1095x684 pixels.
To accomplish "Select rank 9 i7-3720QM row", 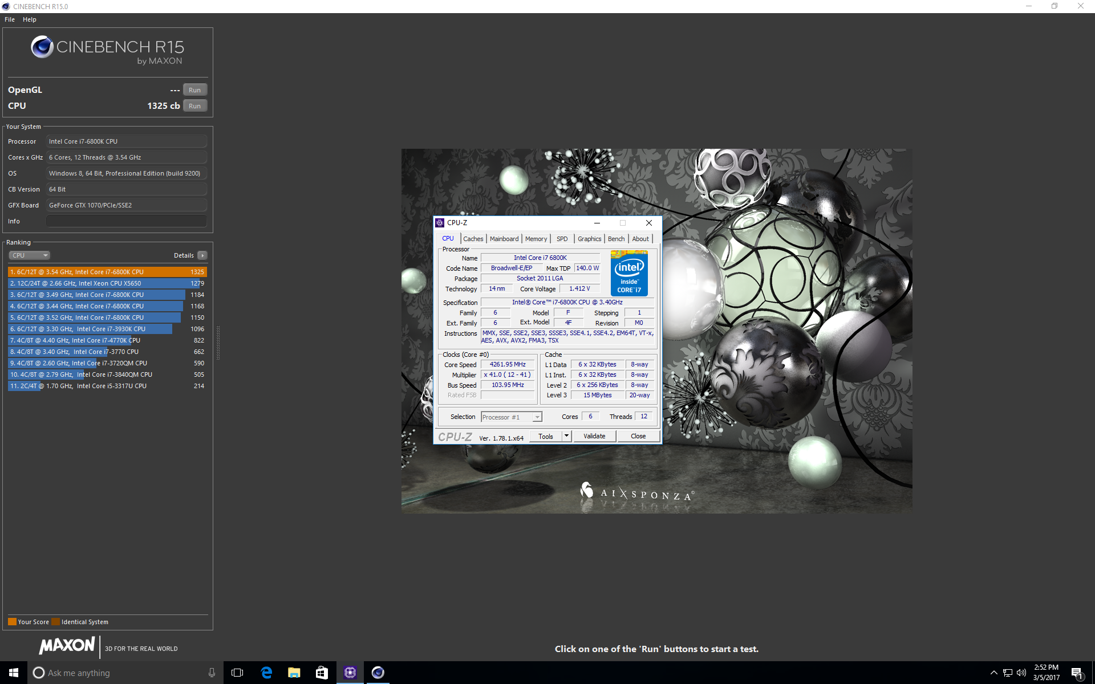I will 107,363.
